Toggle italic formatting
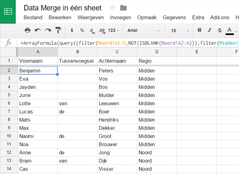This screenshot has height=174, width=239. (x=210, y=30)
